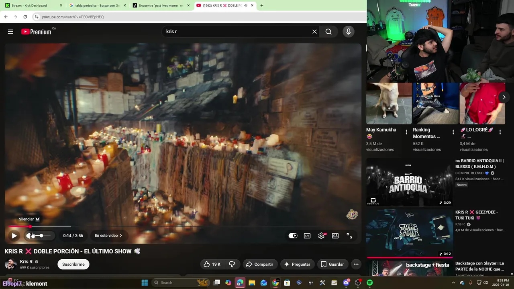Open Task View on the taskbar
The height and width of the screenshot is (289, 514).
[217, 283]
